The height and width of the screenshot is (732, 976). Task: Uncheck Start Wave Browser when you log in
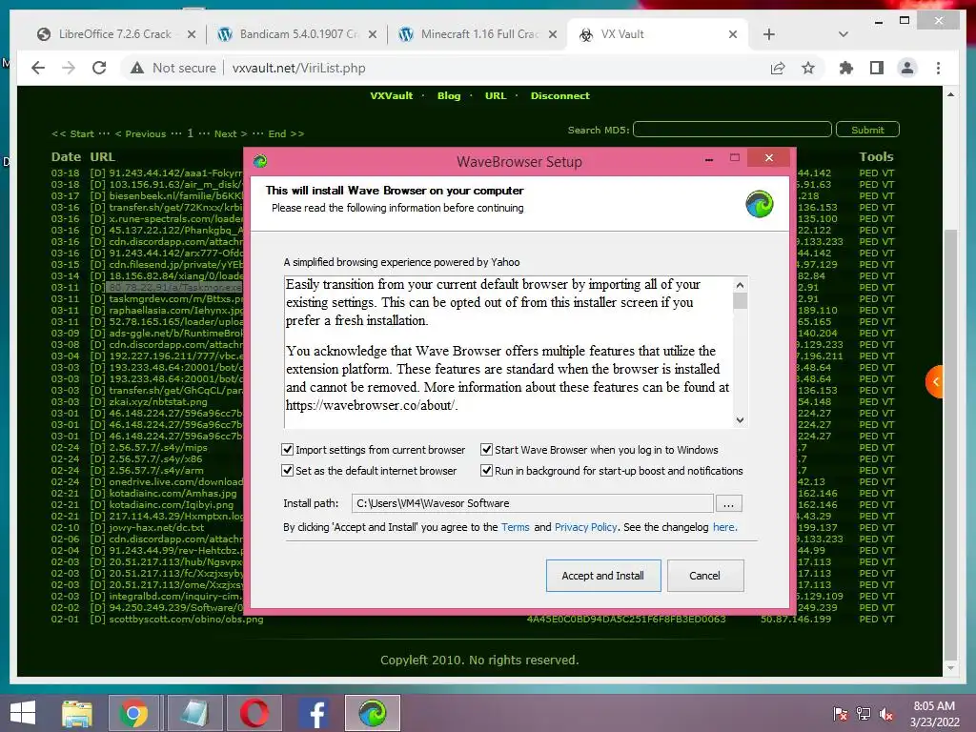pos(487,450)
